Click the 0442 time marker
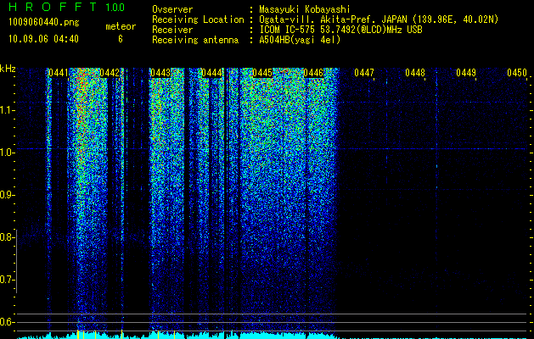The image size is (534, 339). 110,73
